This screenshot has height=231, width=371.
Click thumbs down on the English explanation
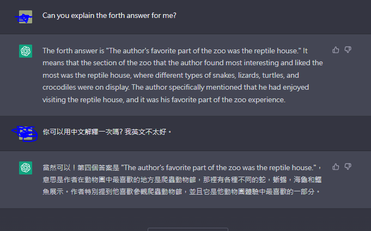click(x=348, y=50)
